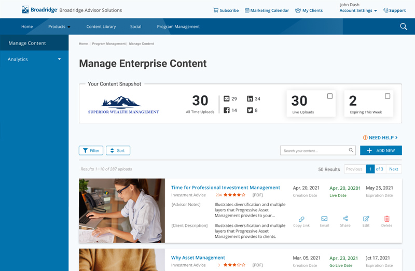This screenshot has width=415, height=271.
Task: Go to Content Library tab
Action: point(101,26)
